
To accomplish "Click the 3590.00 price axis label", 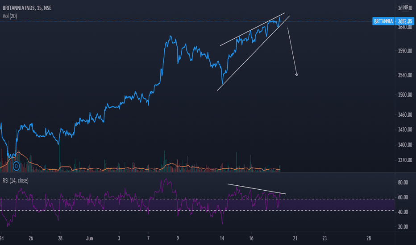I will [405, 51].
